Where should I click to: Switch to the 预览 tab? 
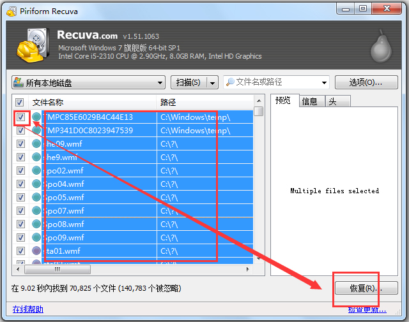click(283, 100)
